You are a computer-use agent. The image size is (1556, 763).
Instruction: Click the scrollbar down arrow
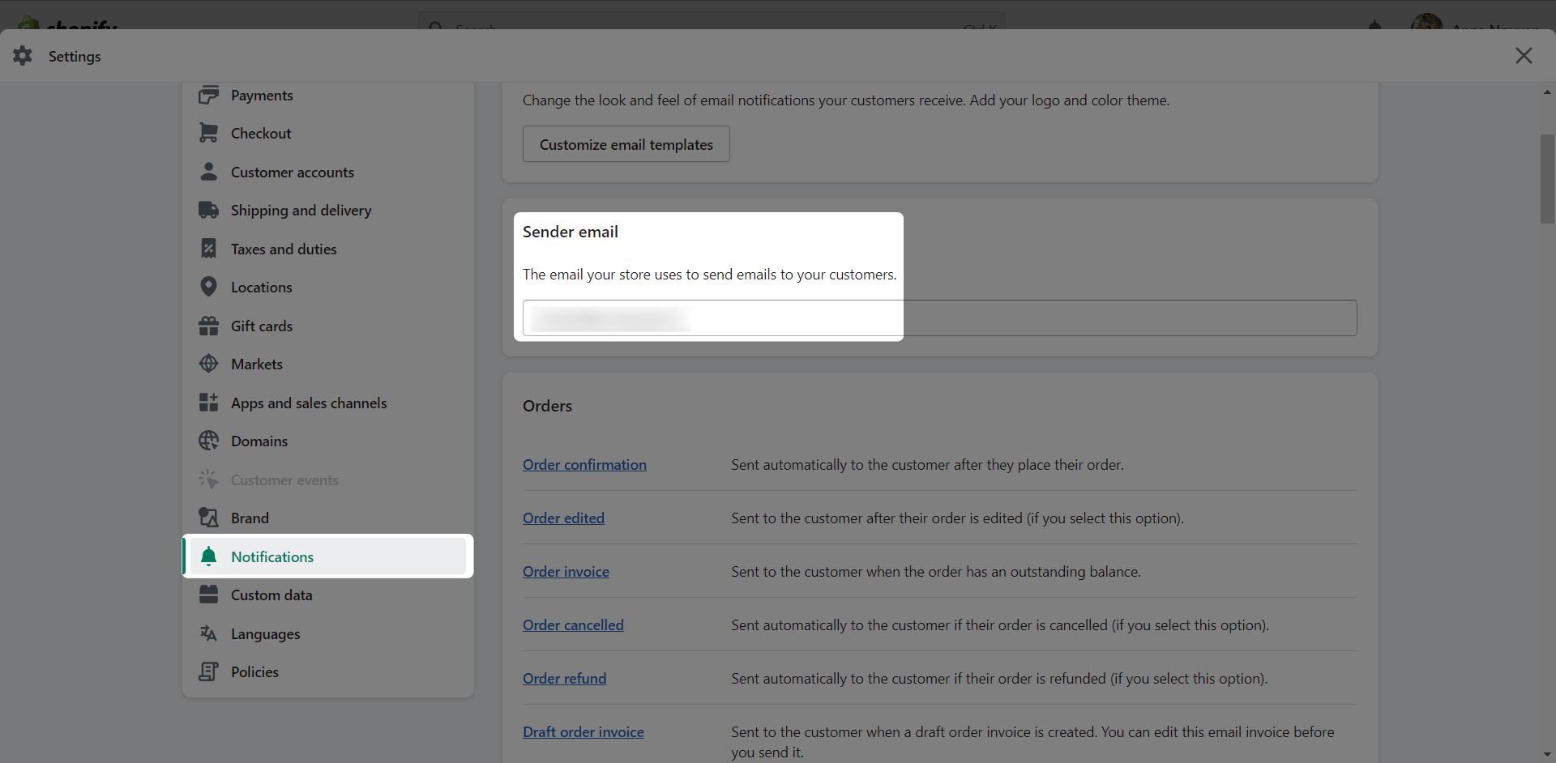[x=1547, y=754]
